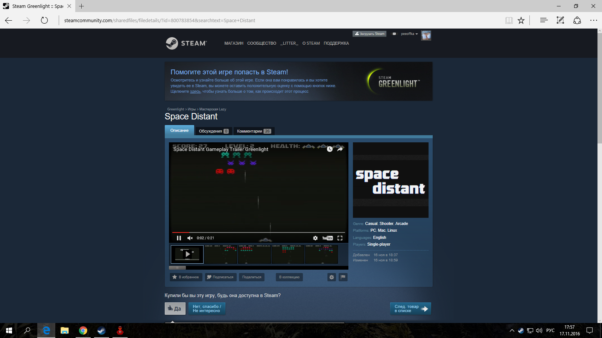This screenshot has width=602, height=338.
Task: Go back with the browser back arrow
Action: [8, 20]
